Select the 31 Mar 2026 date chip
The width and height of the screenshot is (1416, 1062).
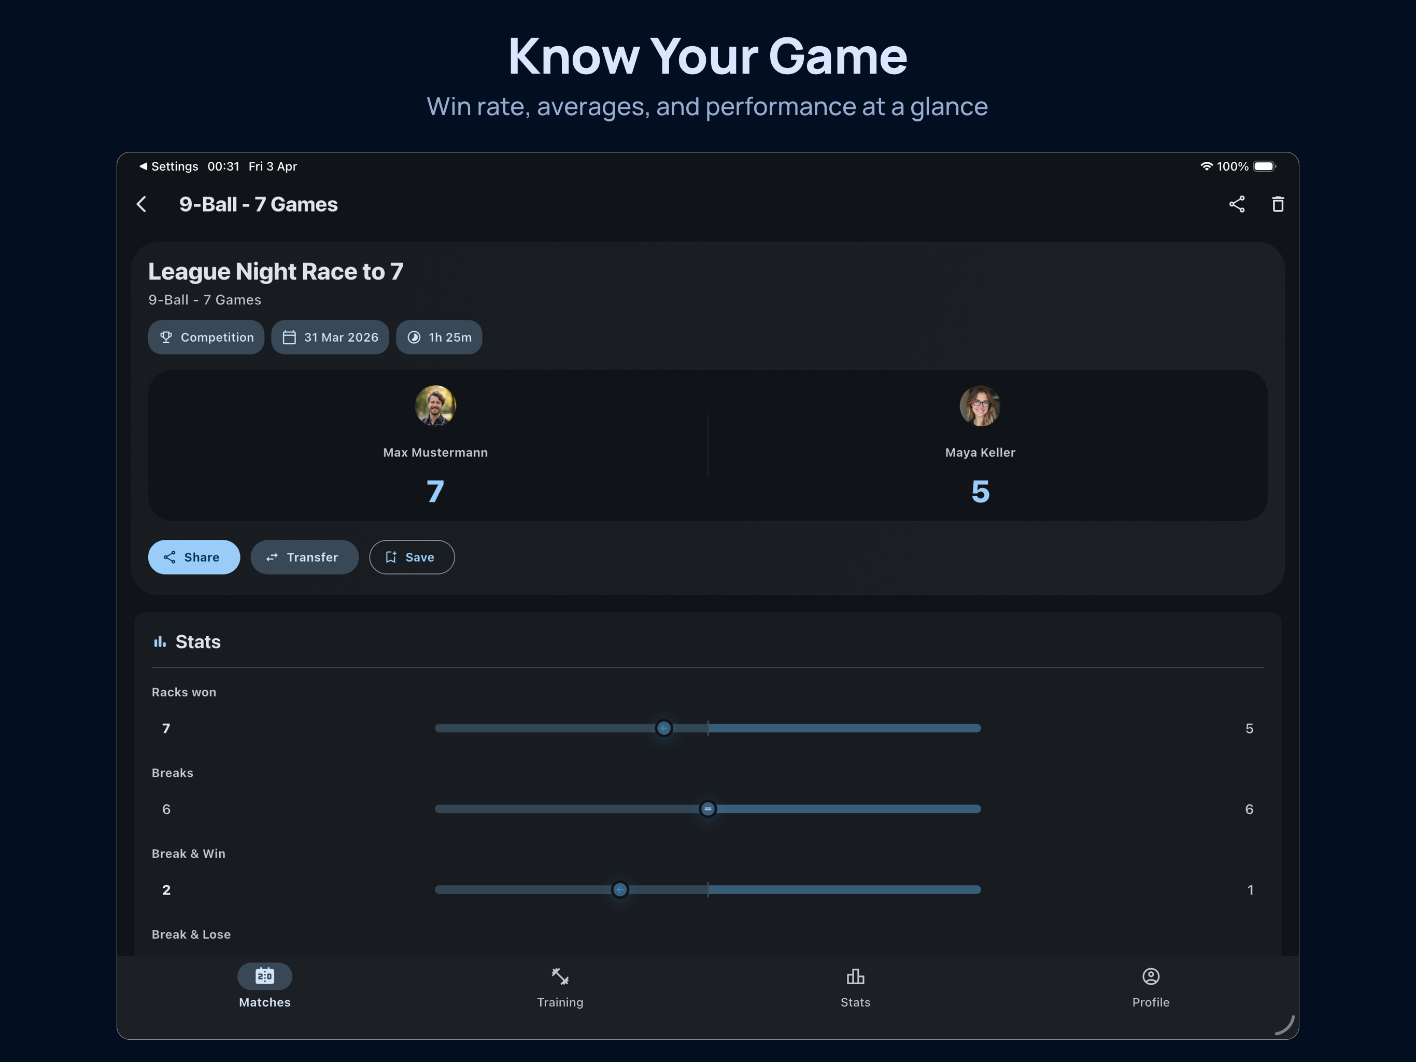pyautogui.click(x=330, y=338)
